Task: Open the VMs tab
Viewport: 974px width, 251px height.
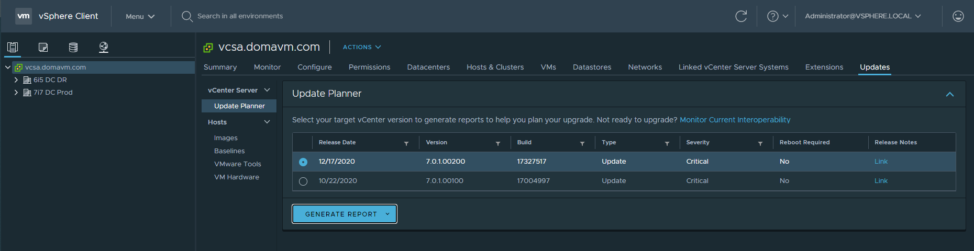Action: pos(548,67)
